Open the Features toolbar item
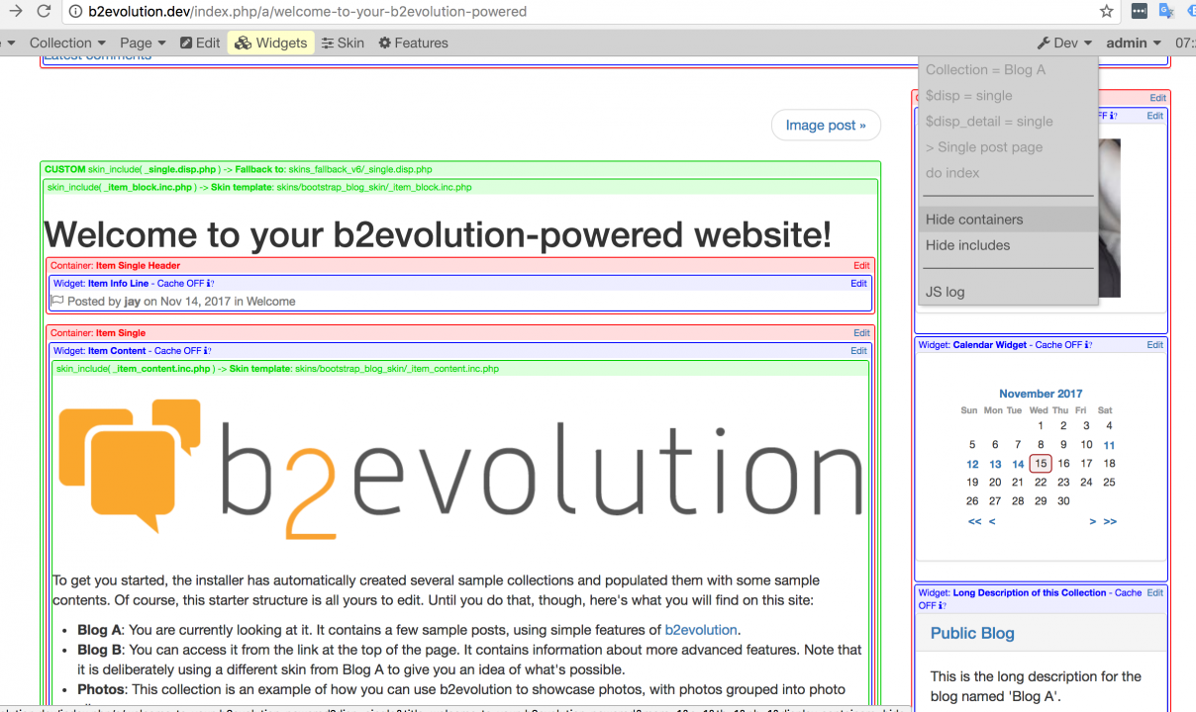Image resolution: width=1196 pixels, height=712 pixels. (x=413, y=43)
